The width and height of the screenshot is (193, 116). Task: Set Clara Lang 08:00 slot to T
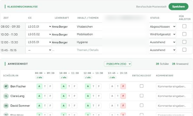click(x=45, y=96)
